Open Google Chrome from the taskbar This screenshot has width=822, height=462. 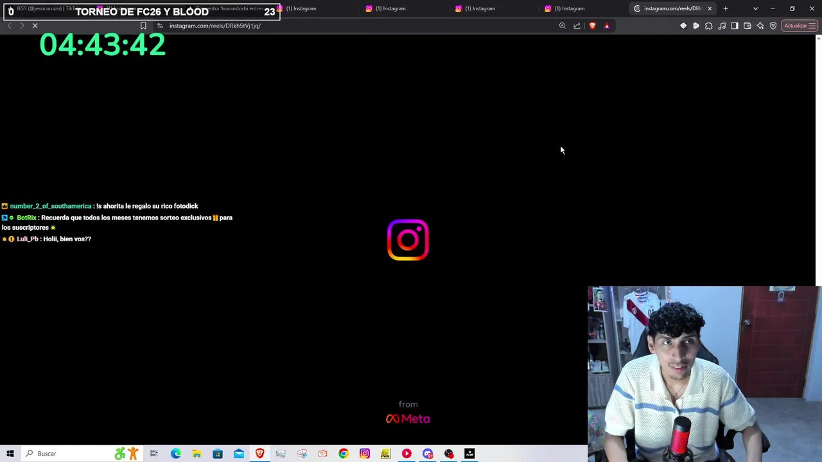click(x=344, y=454)
